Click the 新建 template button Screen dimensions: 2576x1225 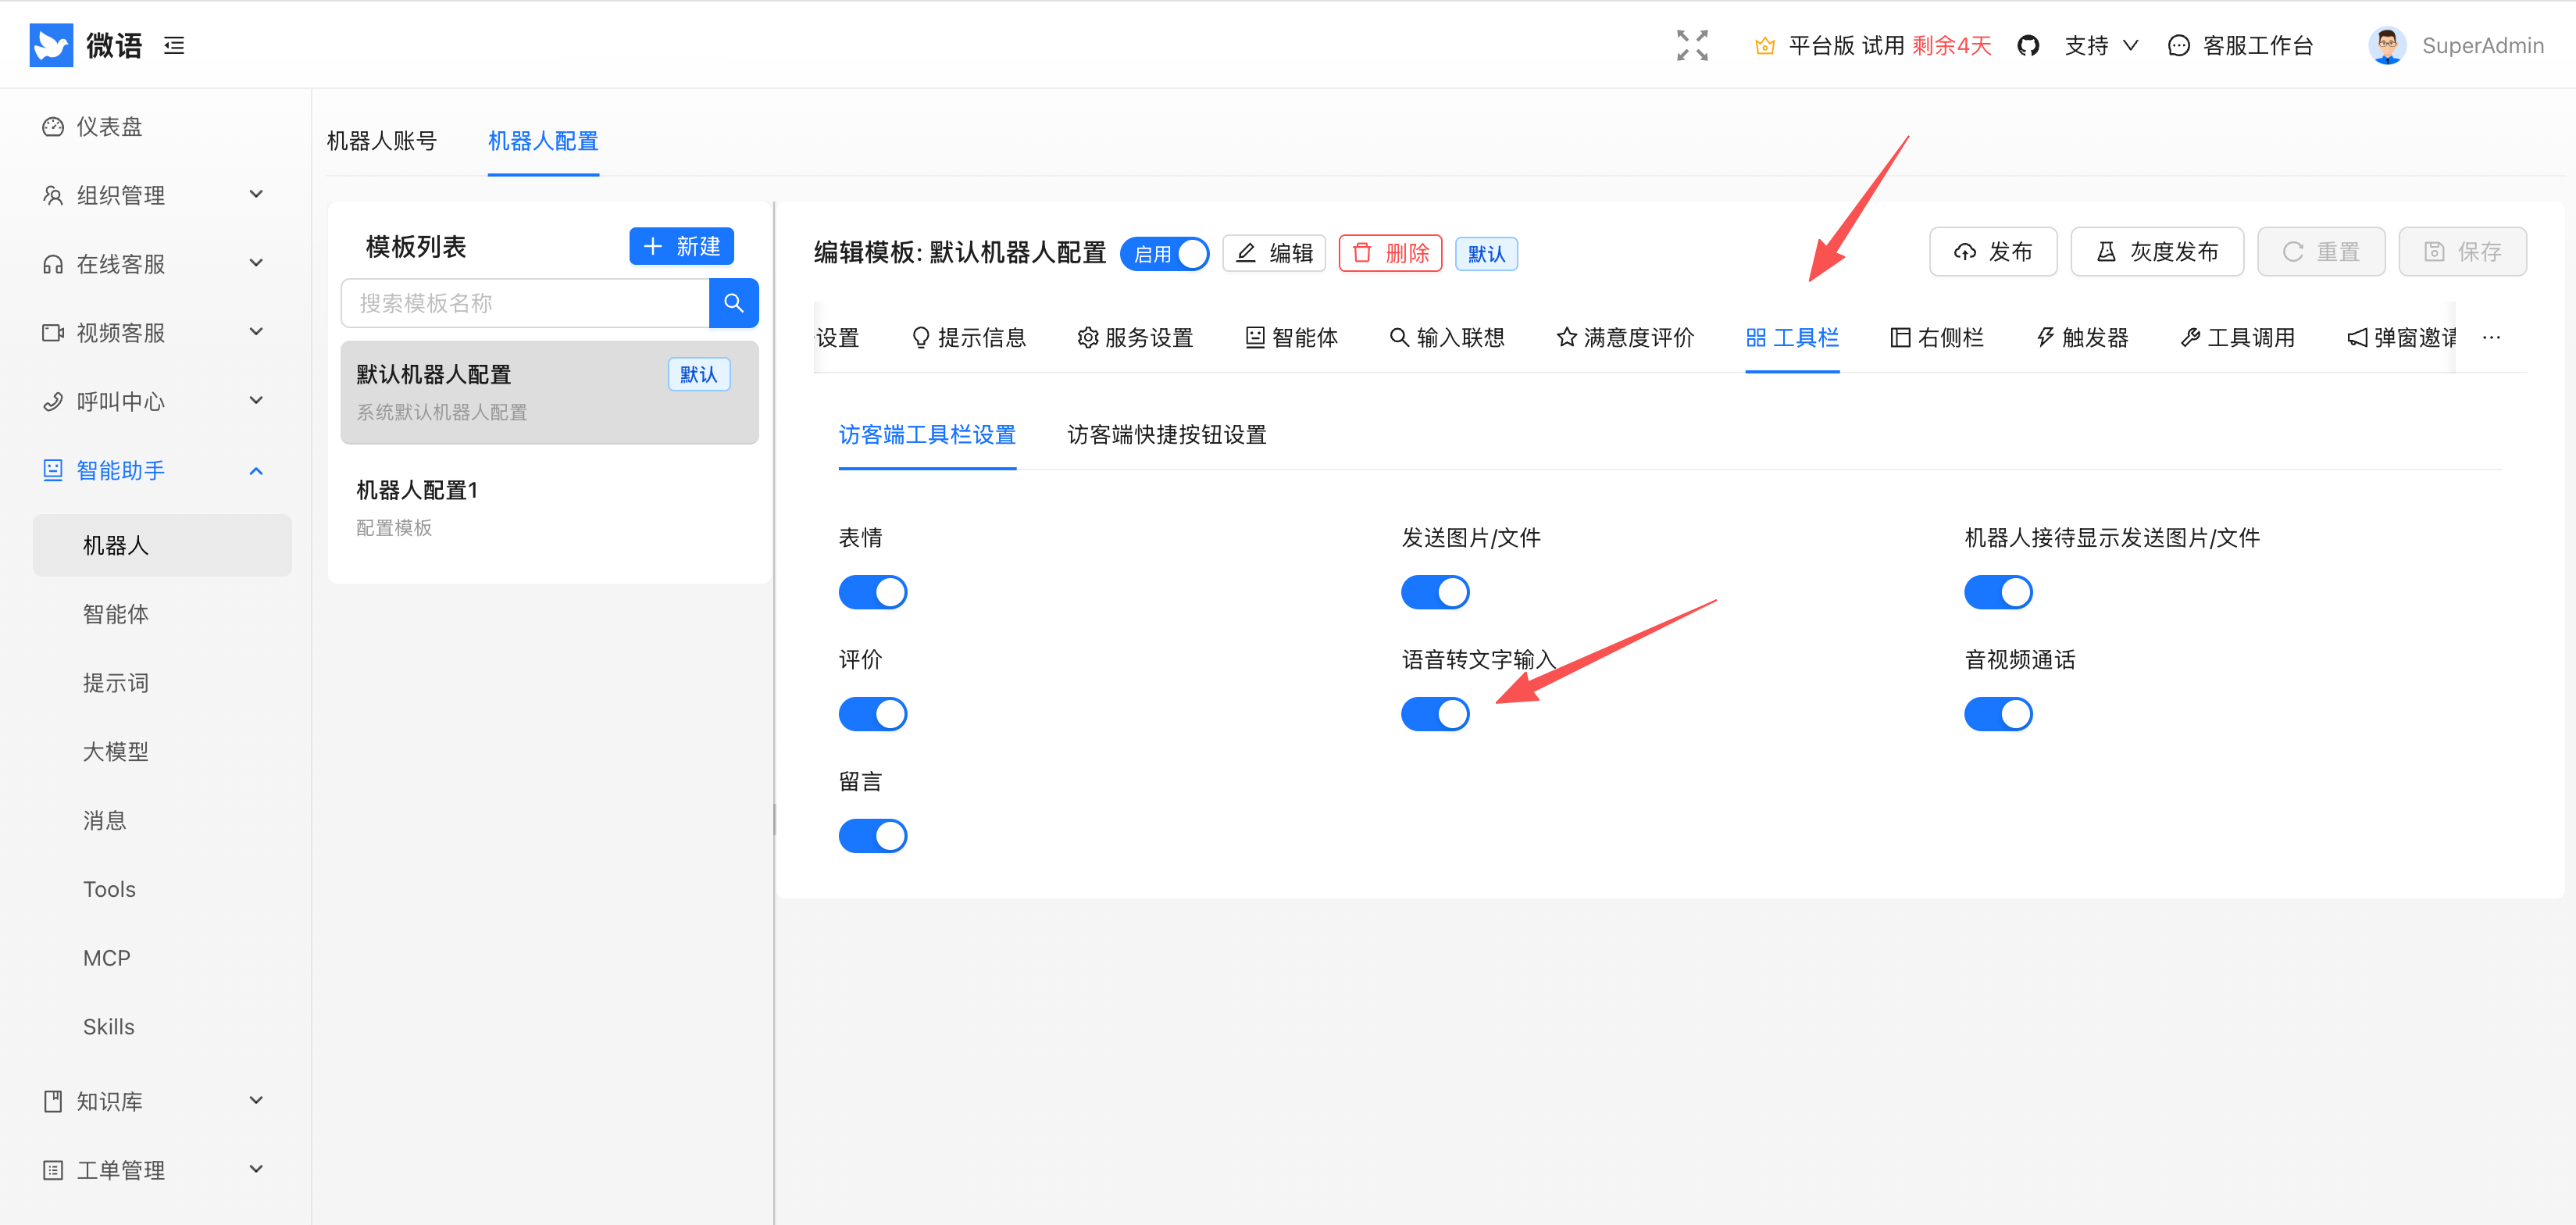pyautogui.click(x=681, y=246)
